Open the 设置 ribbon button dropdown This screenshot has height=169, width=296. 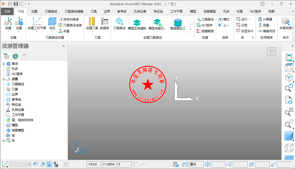19,32
